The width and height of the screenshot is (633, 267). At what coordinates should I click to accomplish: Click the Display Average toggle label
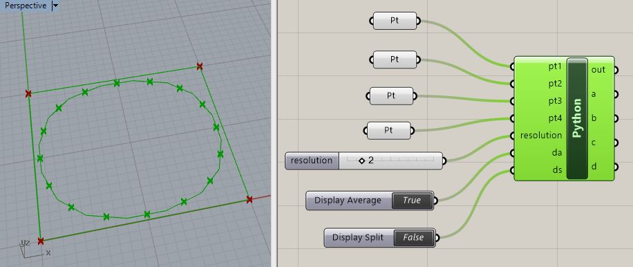pos(348,201)
